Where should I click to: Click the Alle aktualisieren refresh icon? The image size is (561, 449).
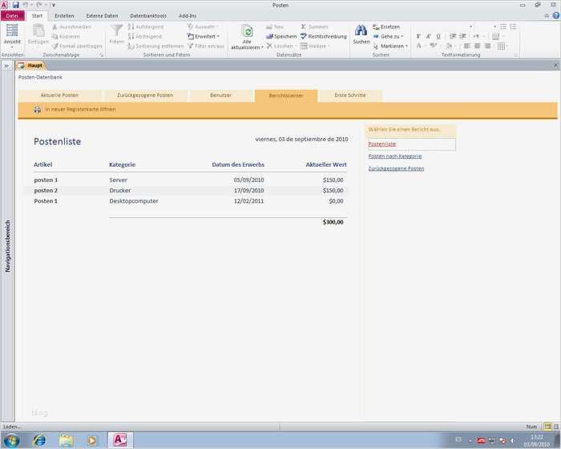pyautogui.click(x=248, y=30)
